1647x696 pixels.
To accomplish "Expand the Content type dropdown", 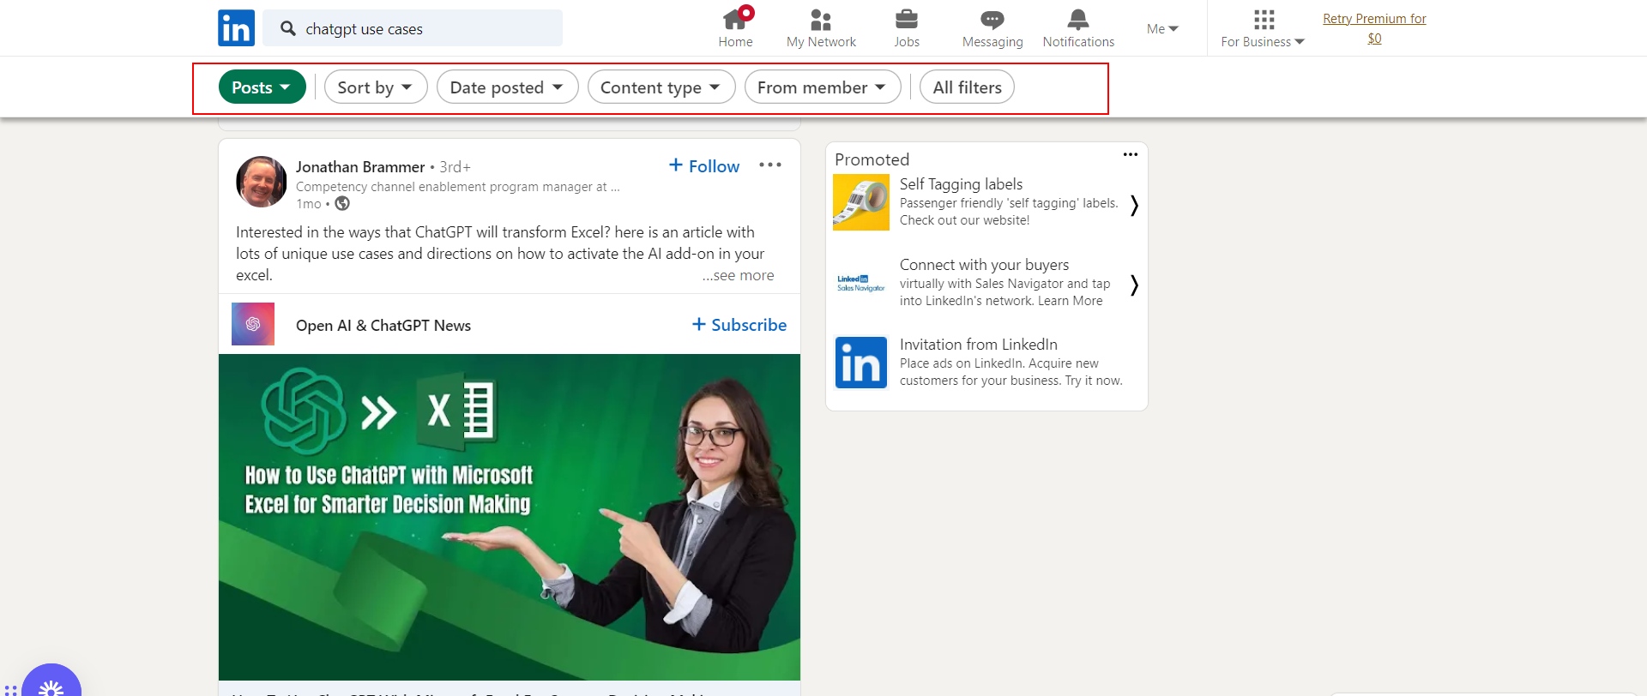I will pyautogui.click(x=661, y=87).
